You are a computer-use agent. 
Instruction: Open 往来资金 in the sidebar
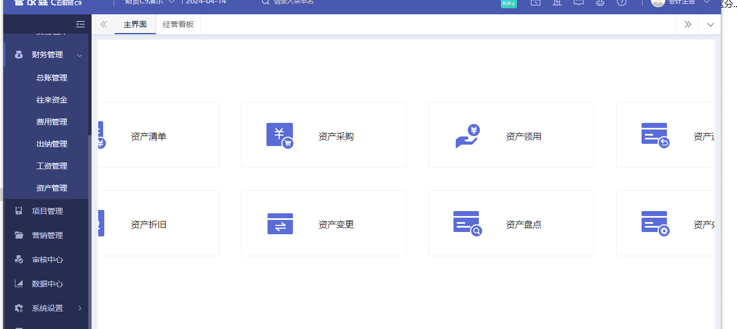[x=52, y=100]
